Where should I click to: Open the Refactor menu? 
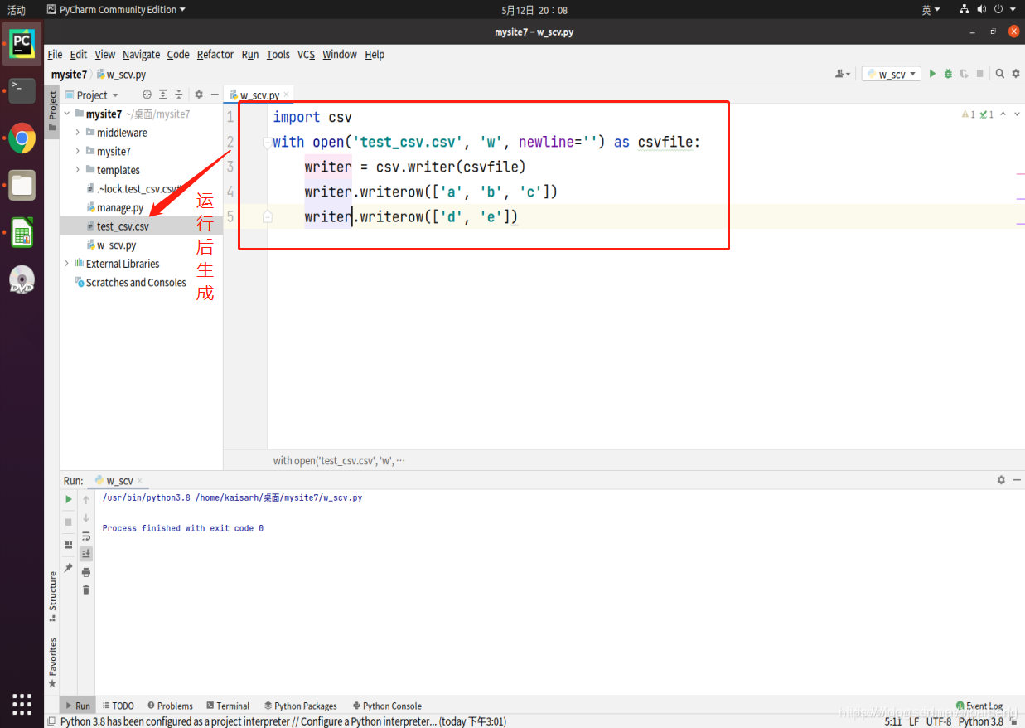pyautogui.click(x=215, y=54)
